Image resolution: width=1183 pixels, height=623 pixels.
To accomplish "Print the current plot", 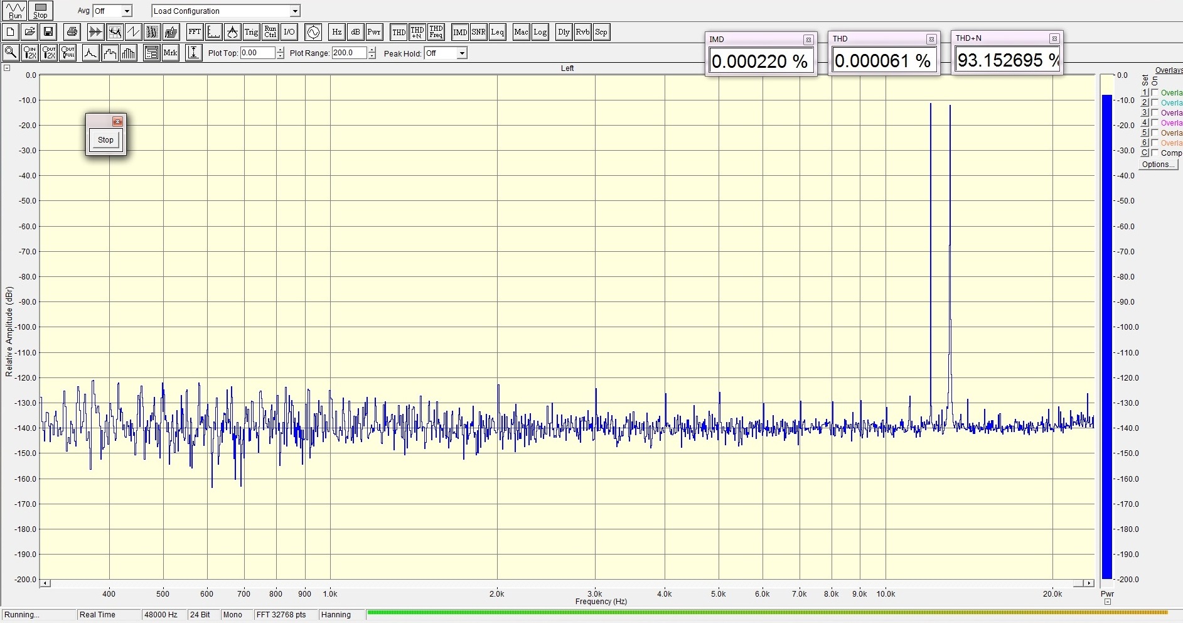I will (x=72, y=32).
